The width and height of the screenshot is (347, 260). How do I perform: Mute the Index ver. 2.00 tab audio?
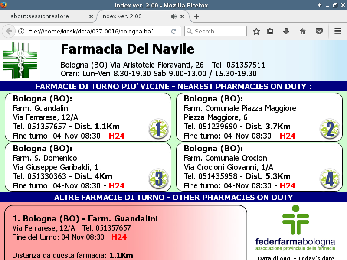coord(173,16)
